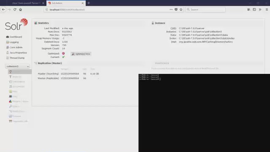Expand the Firefox toolbar overflow chevron

pyautogui.click(x=260, y=10)
